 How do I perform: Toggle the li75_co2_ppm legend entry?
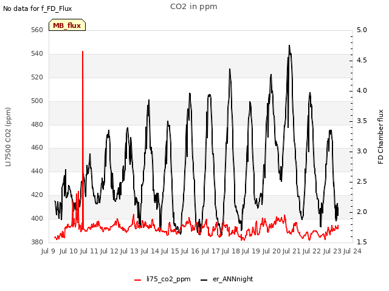pos(162,279)
